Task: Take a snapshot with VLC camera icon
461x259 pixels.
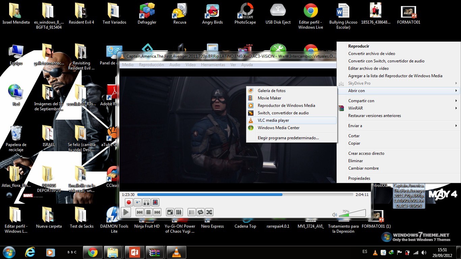Action: 137,202
